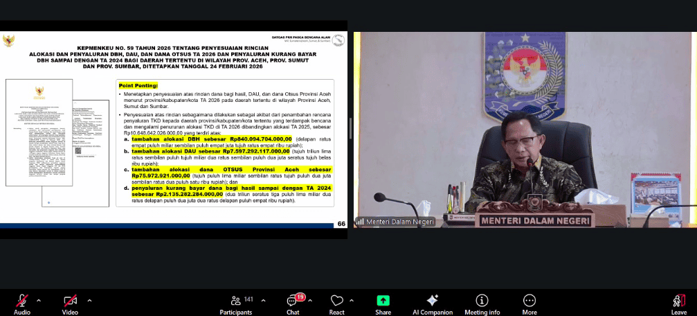
Task: Click the 'Point Penting:' heading on slide
Action: click(x=138, y=85)
